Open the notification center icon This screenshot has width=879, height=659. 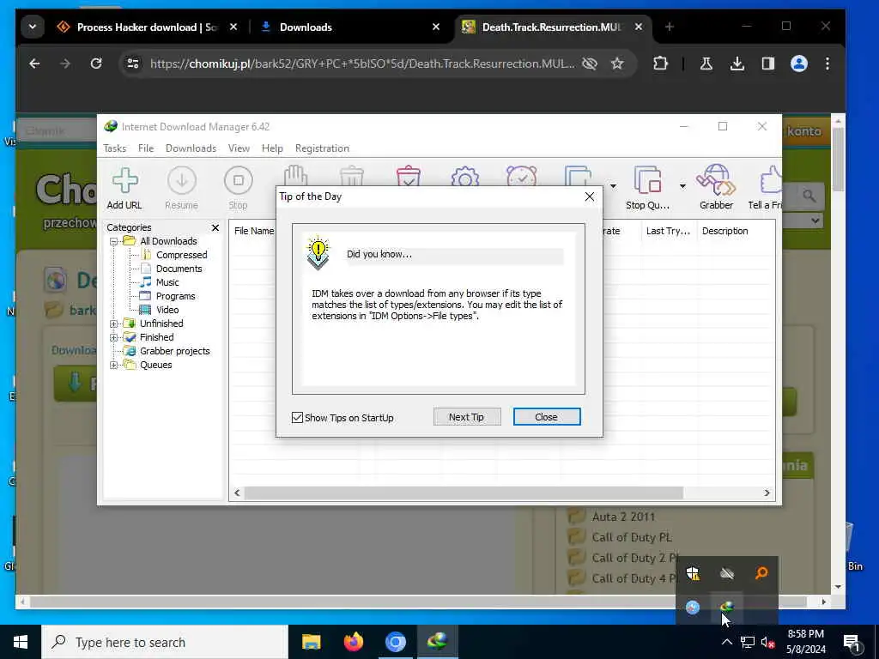point(852,644)
